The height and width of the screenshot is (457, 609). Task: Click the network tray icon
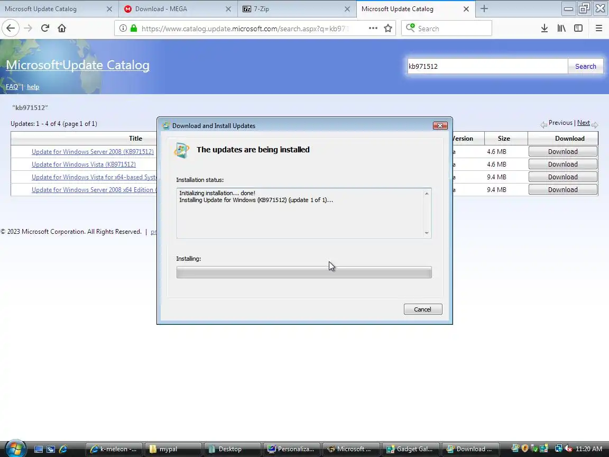tap(558, 449)
